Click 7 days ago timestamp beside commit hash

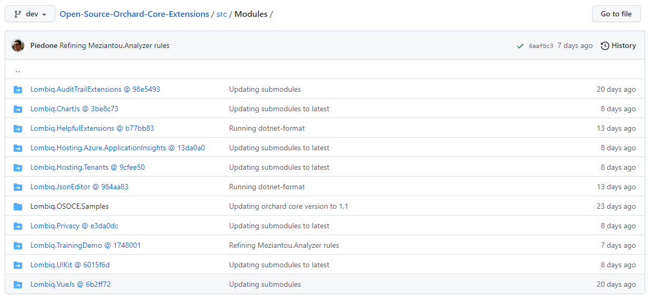(x=575, y=45)
